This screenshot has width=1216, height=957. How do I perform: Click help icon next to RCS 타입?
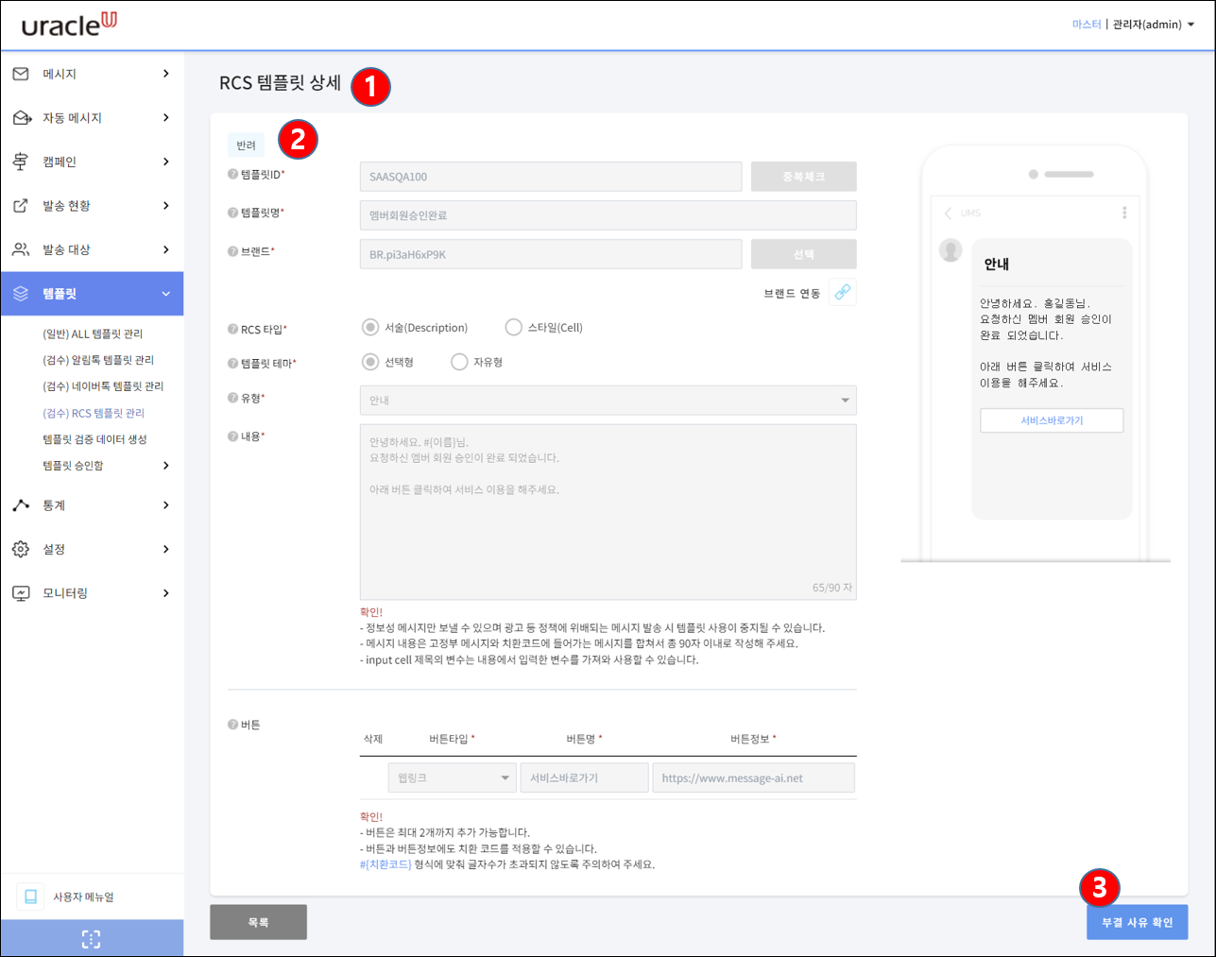coord(232,329)
